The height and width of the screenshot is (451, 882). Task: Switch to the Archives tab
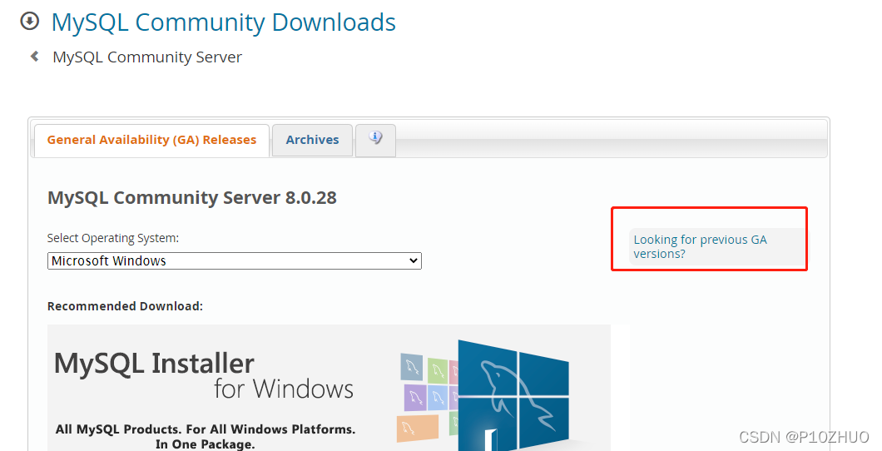click(312, 140)
